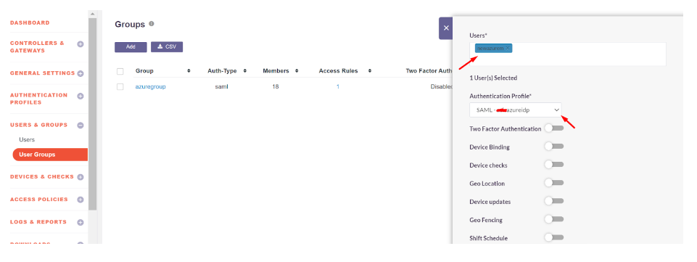Click the saml auth-type cell
Screen dimensions: 697x262
pos(221,87)
